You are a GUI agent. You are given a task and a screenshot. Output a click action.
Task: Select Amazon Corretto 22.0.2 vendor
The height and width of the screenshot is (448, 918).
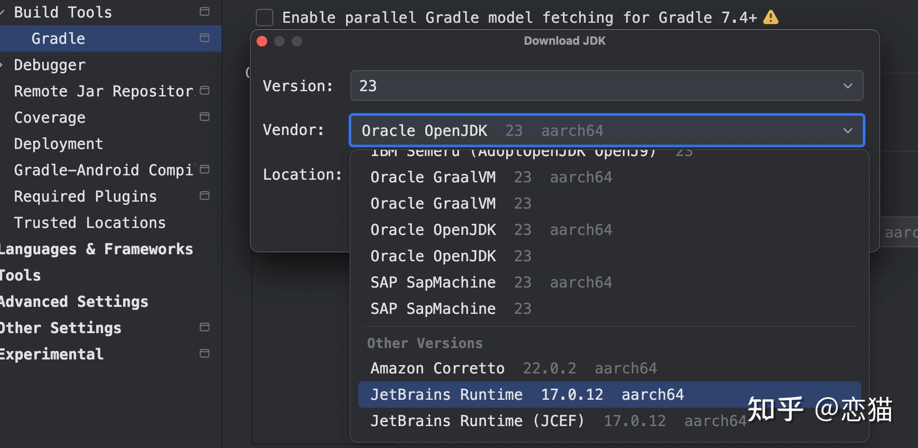[438, 368]
